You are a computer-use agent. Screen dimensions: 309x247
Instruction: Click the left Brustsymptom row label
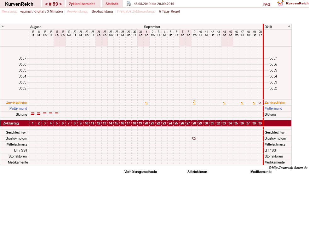(16, 138)
